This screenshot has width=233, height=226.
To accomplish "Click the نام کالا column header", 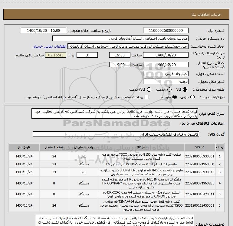I will [x=142, y=147].
